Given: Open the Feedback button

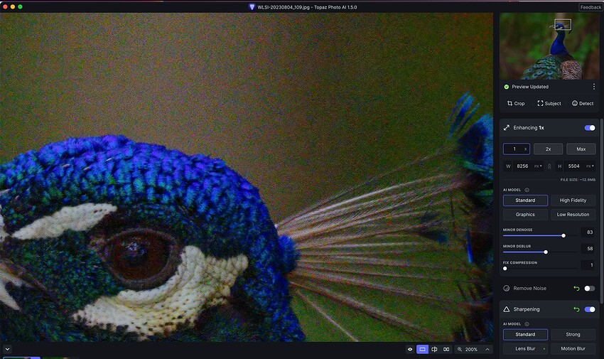Looking at the screenshot, I should point(590,7).
